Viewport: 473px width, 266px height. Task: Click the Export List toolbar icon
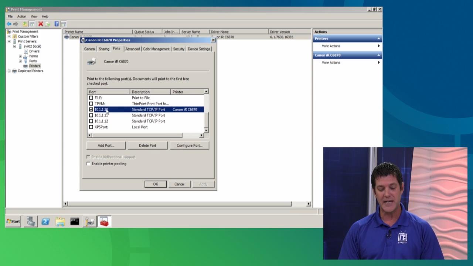point(48,24)
